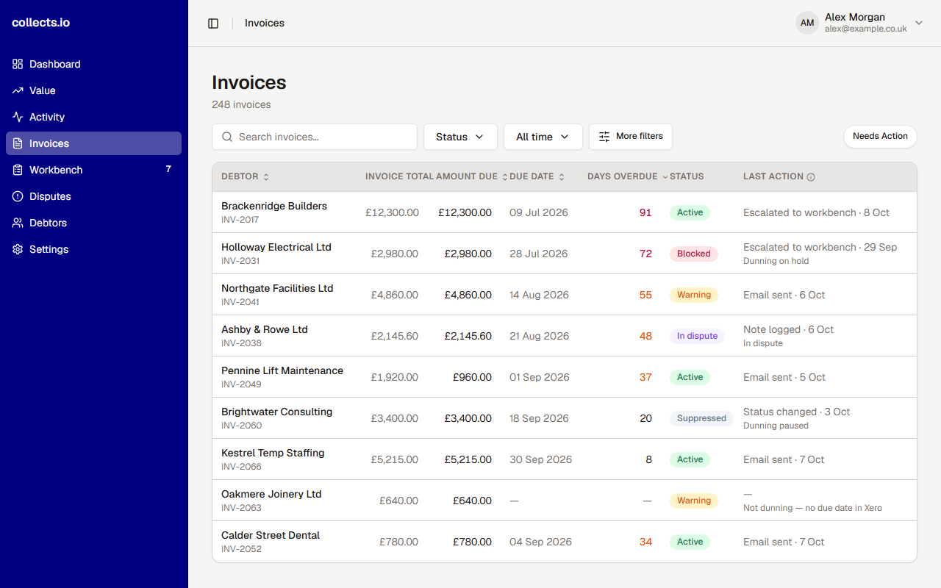Click the Workbench count badge 7
941x588 pixels.
click(168, 169)
